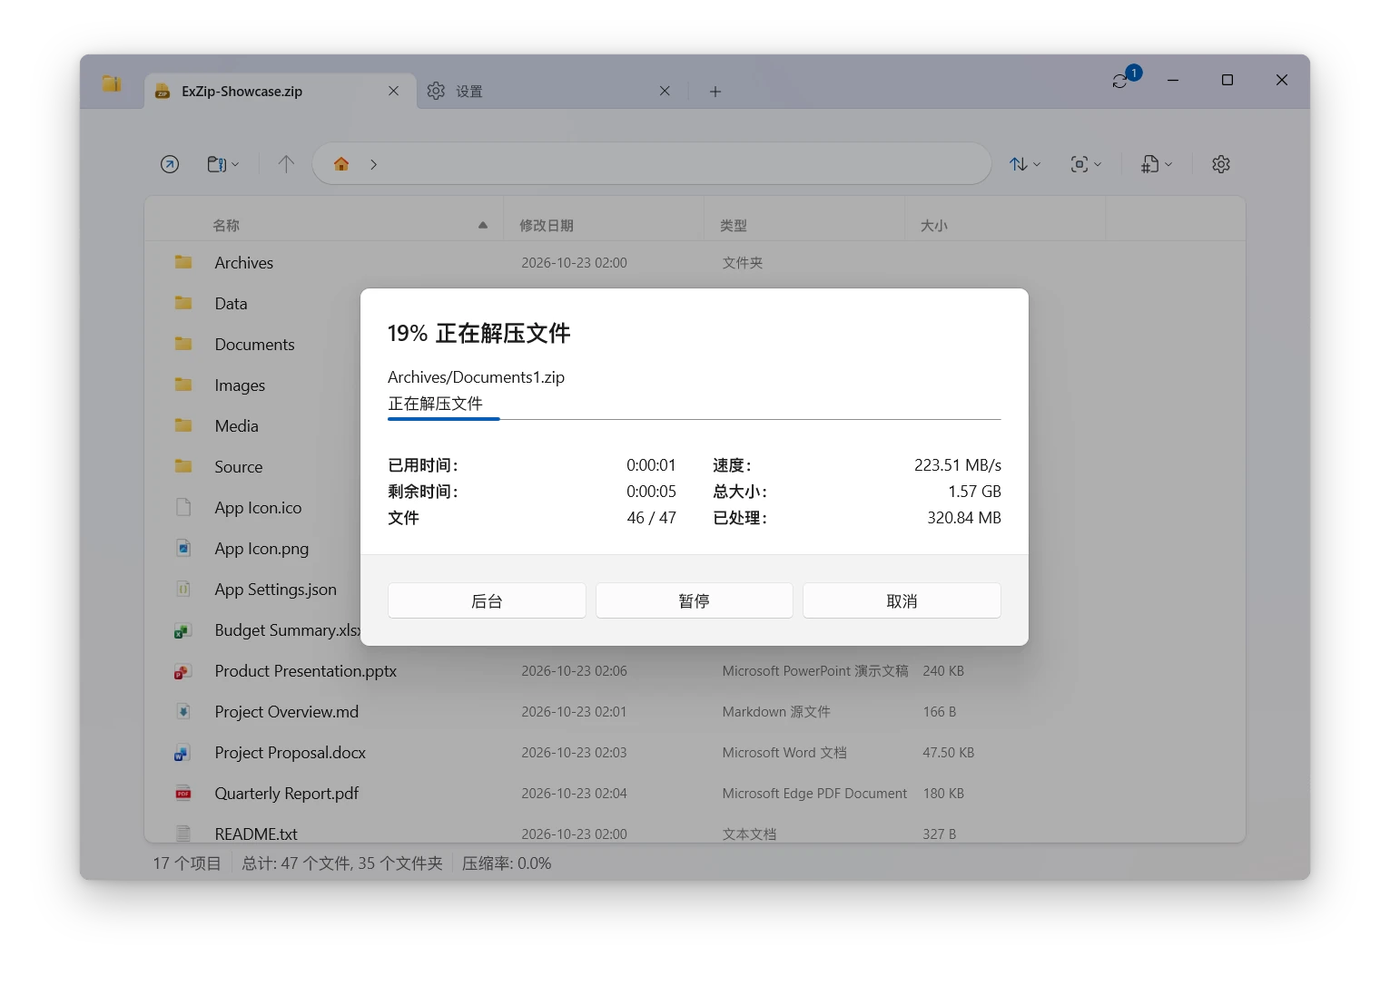Screen dimensions: 1390x985
Task: Click the App Icon.png image icon
Action: 183,548
